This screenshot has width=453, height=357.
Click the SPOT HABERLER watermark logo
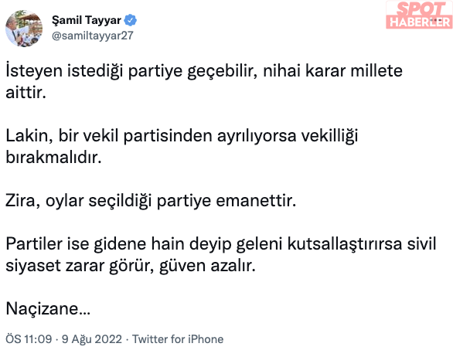pos(419,15)
